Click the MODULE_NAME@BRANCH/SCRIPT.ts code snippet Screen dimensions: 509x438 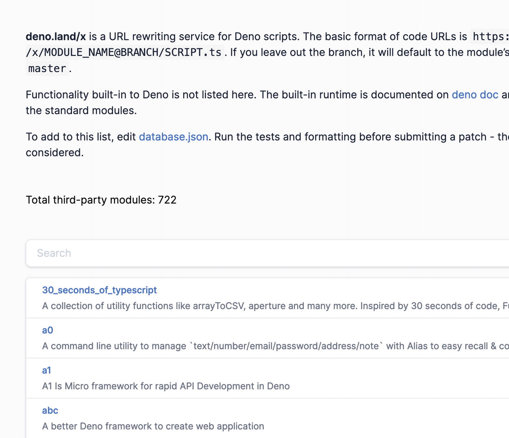coord(124,53)
